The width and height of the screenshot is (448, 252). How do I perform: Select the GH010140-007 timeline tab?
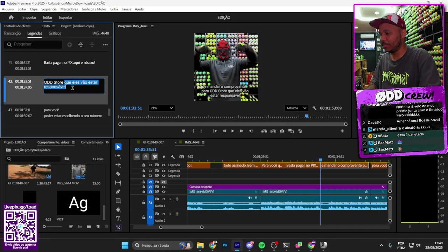tap(153, 142)
